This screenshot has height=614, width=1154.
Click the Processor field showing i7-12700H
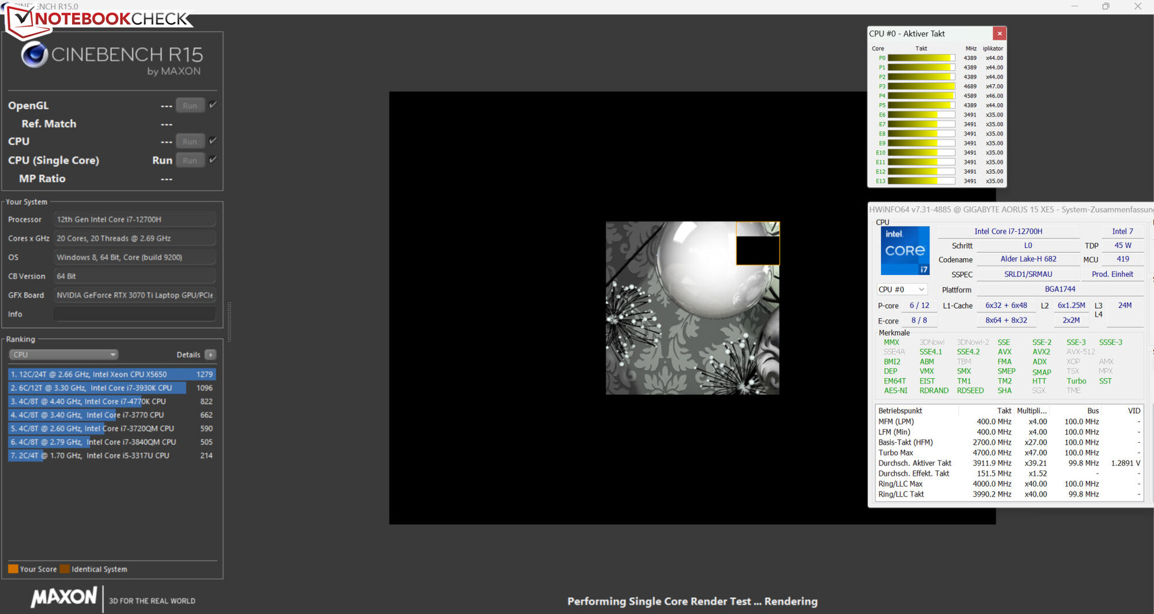(135, 219)
